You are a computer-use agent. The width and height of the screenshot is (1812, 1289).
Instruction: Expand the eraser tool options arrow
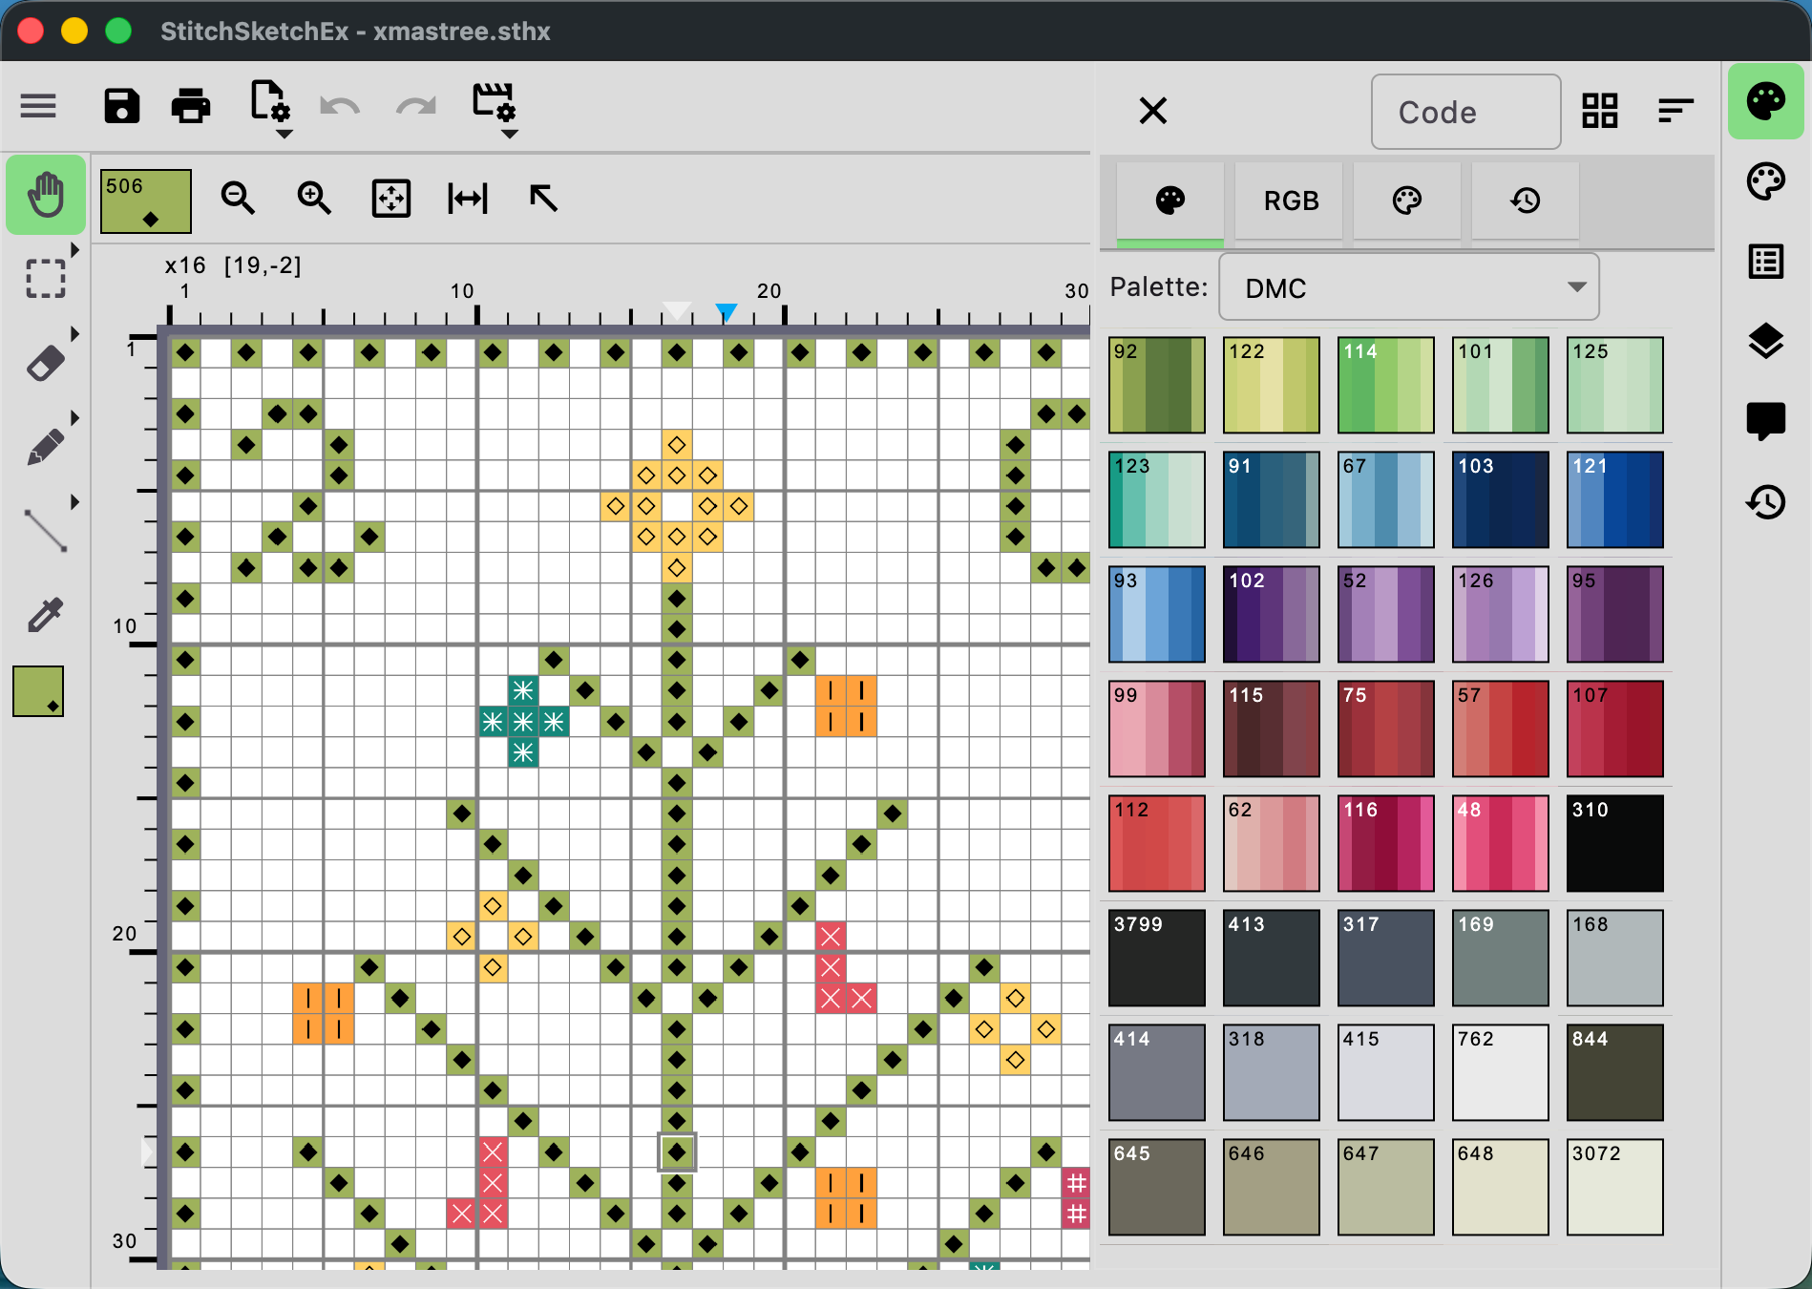(x=74, y=333)
